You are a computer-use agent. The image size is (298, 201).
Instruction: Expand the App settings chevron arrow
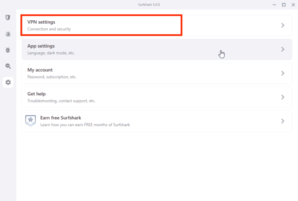(282, 49)
